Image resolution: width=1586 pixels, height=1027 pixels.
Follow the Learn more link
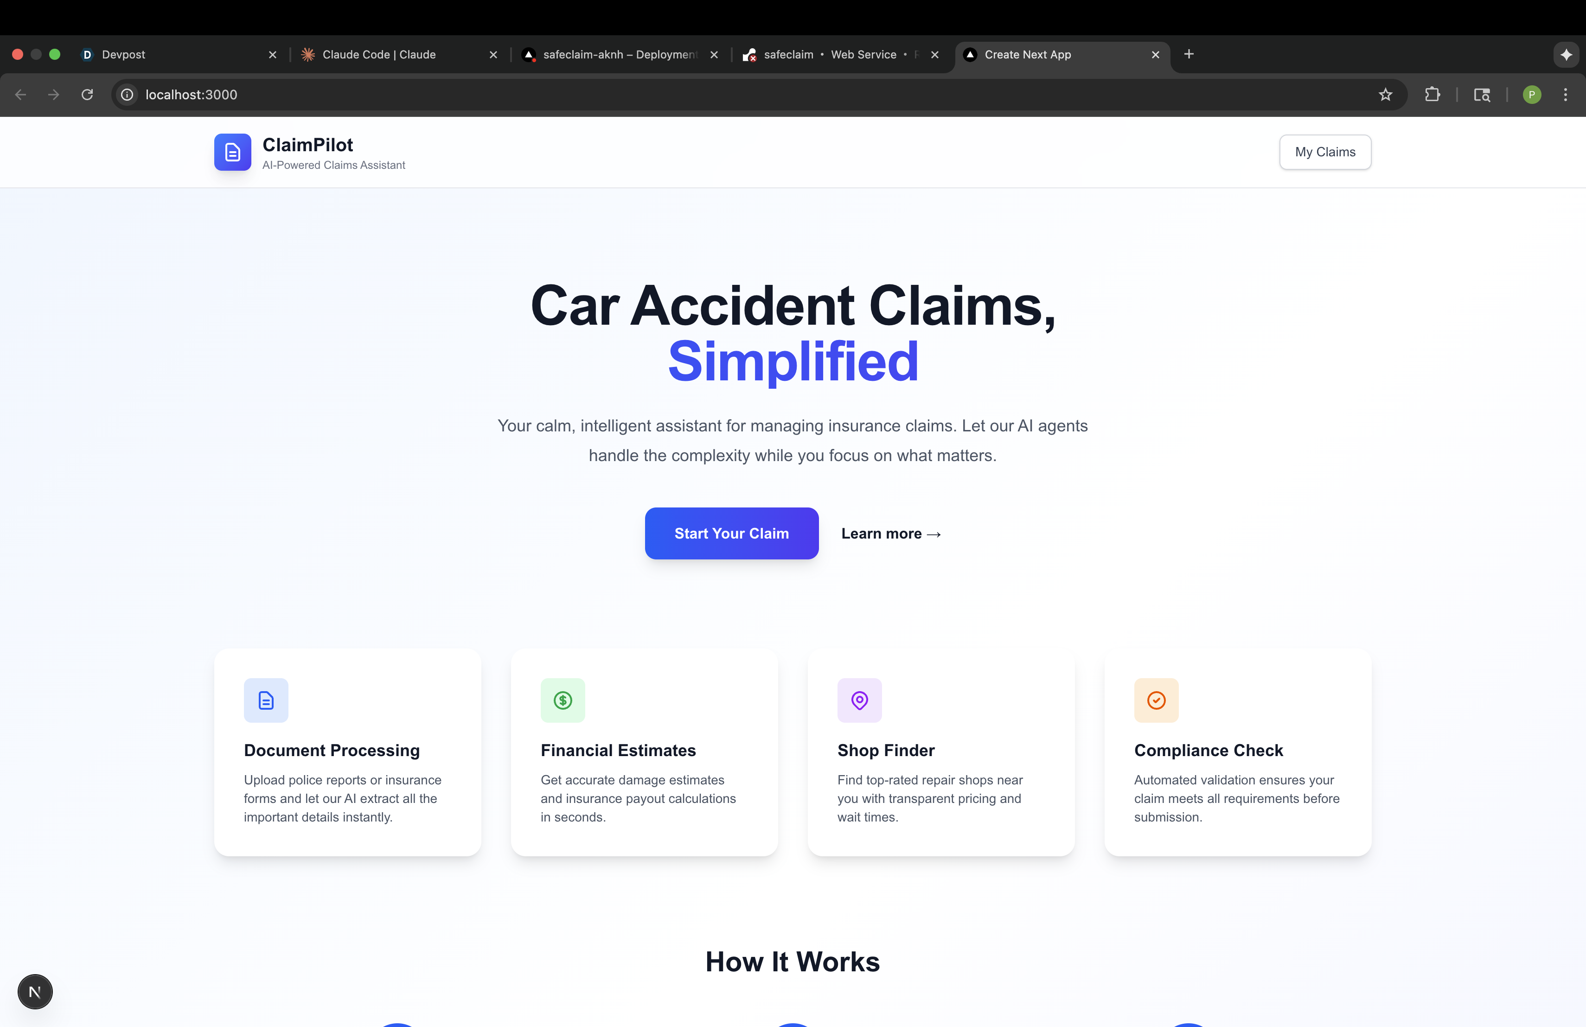891,534
